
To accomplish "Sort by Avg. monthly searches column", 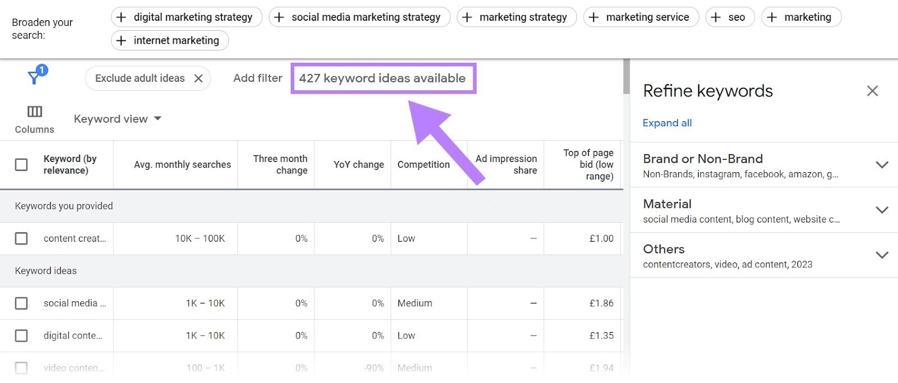I will pos(182,165).
